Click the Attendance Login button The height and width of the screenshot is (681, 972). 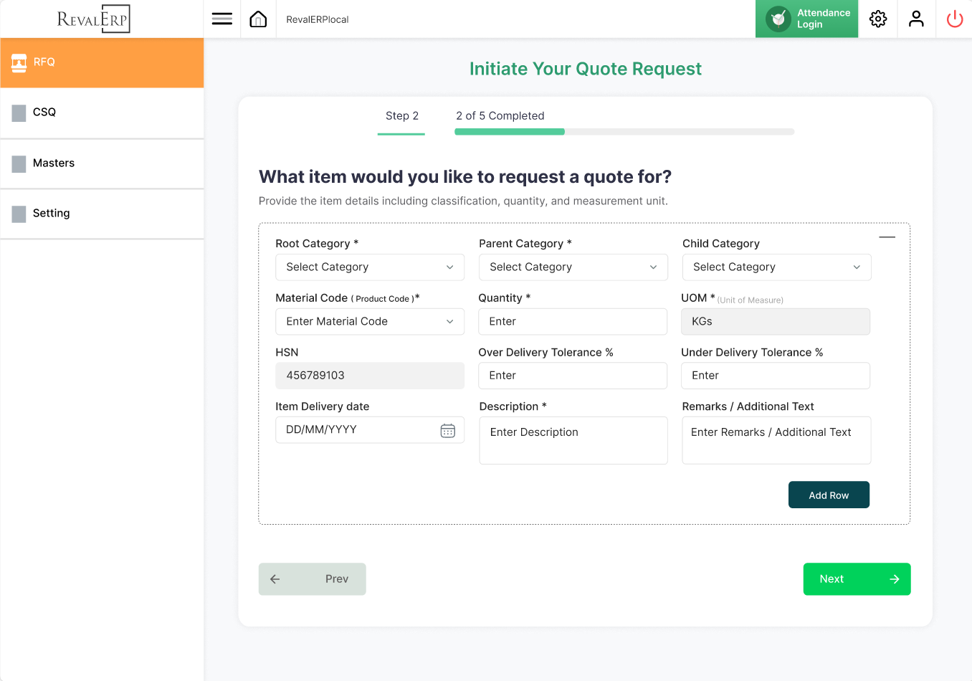click(x=806, y=19)
